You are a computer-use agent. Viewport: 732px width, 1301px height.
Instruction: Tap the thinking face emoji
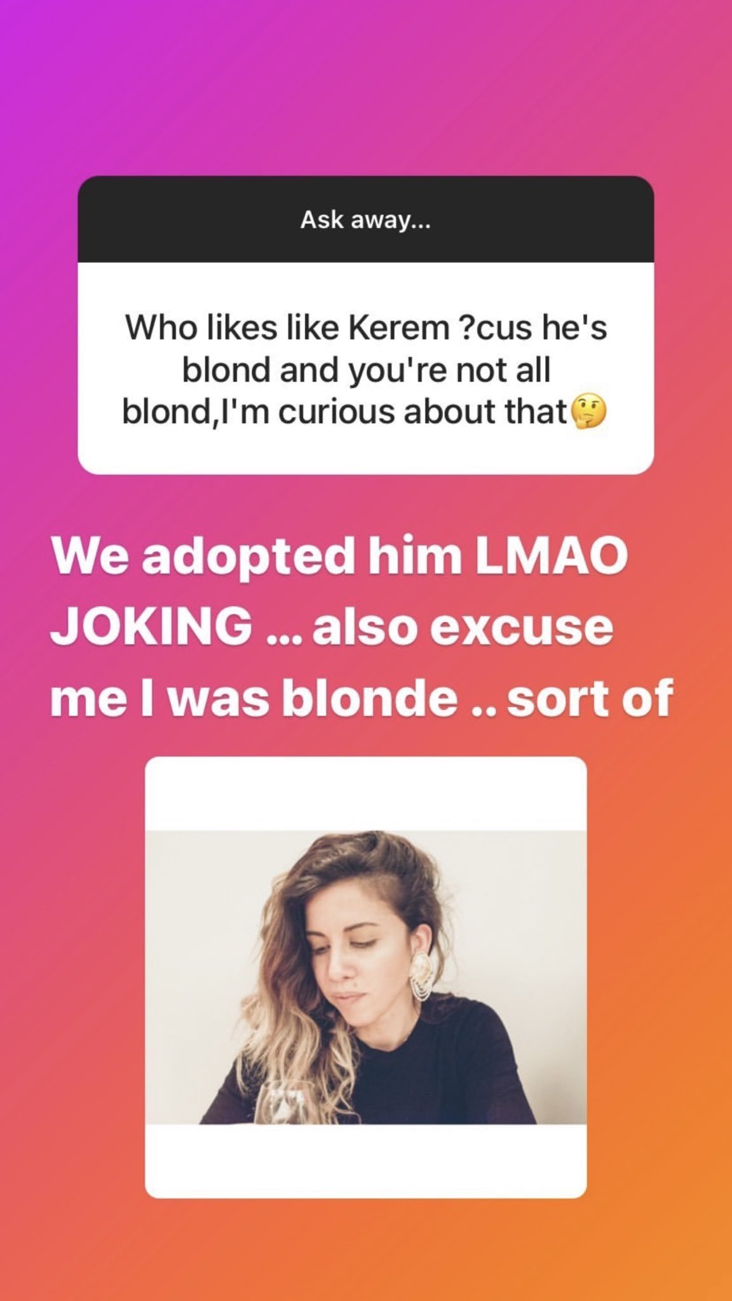click(589, 412)
